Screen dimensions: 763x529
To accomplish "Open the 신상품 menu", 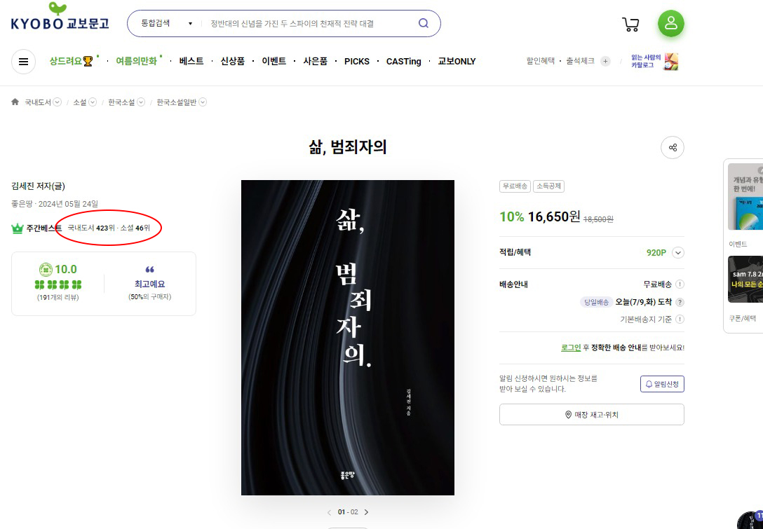I will (233, 61).
